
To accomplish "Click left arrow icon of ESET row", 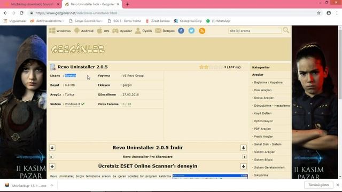I will point(52,166).
